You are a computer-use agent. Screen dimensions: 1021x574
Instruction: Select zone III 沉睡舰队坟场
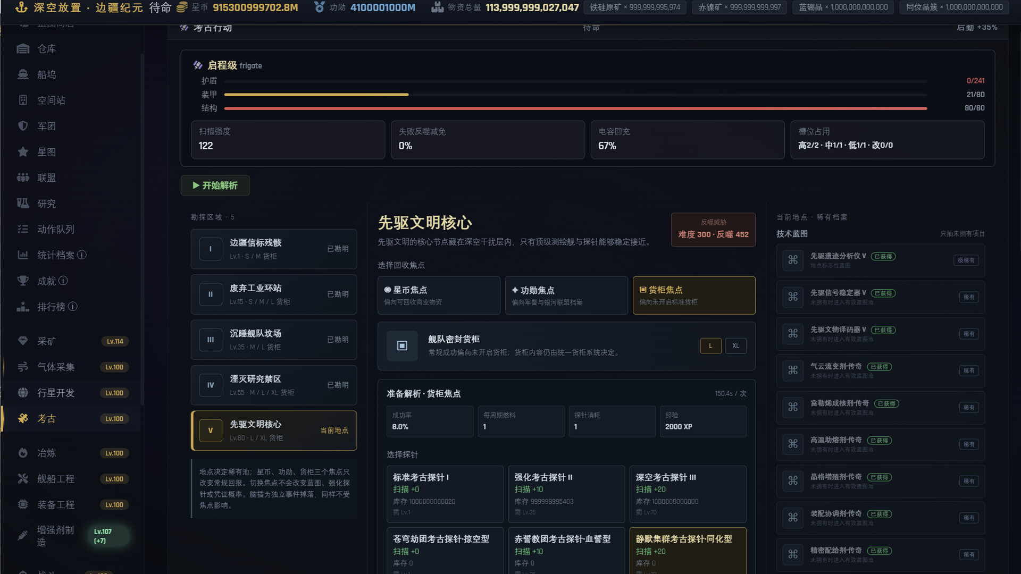click(274, 340)
